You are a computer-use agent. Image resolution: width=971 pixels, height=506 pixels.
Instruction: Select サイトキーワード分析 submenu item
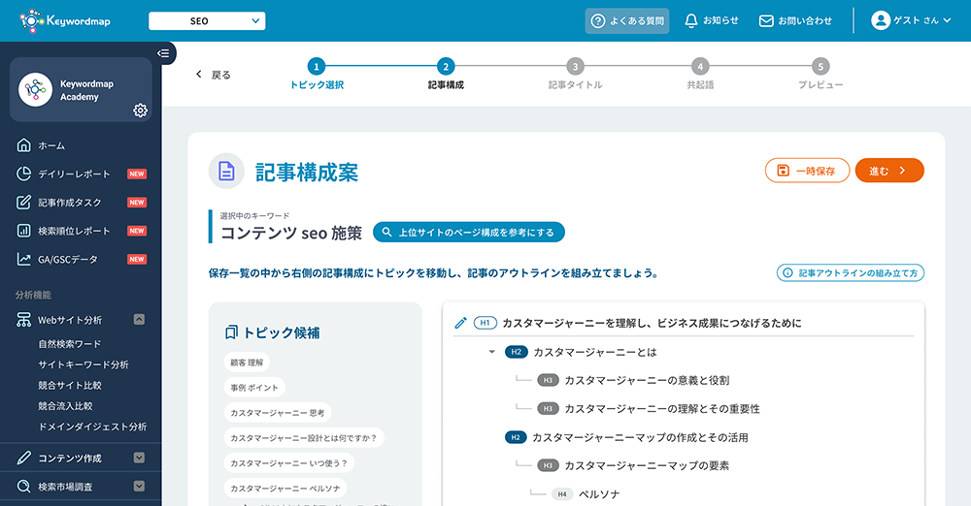pyautogui.click(x=84, y=364)
